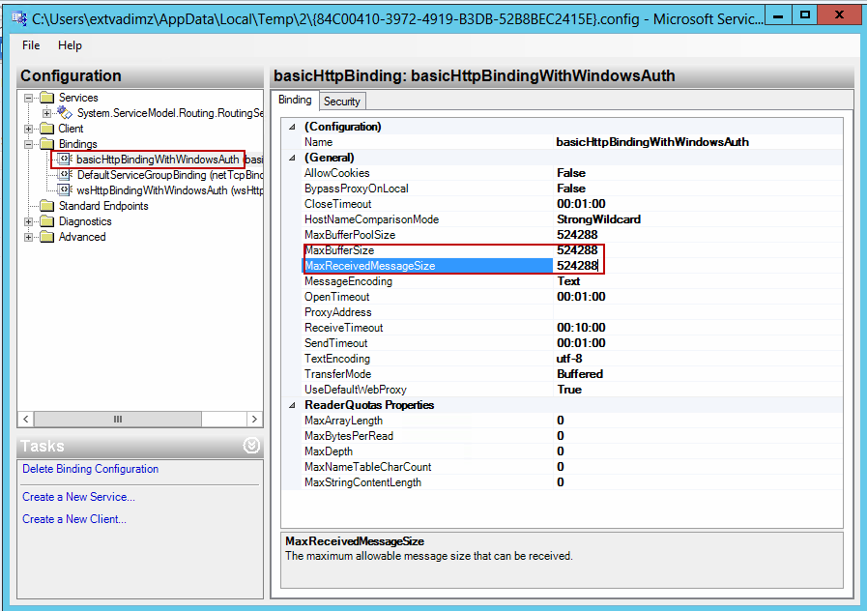Image resolution: width=867 pixels, height=611 pixels.
Task: Click the Diagnostics folder icon
Action: coord(47,221)
